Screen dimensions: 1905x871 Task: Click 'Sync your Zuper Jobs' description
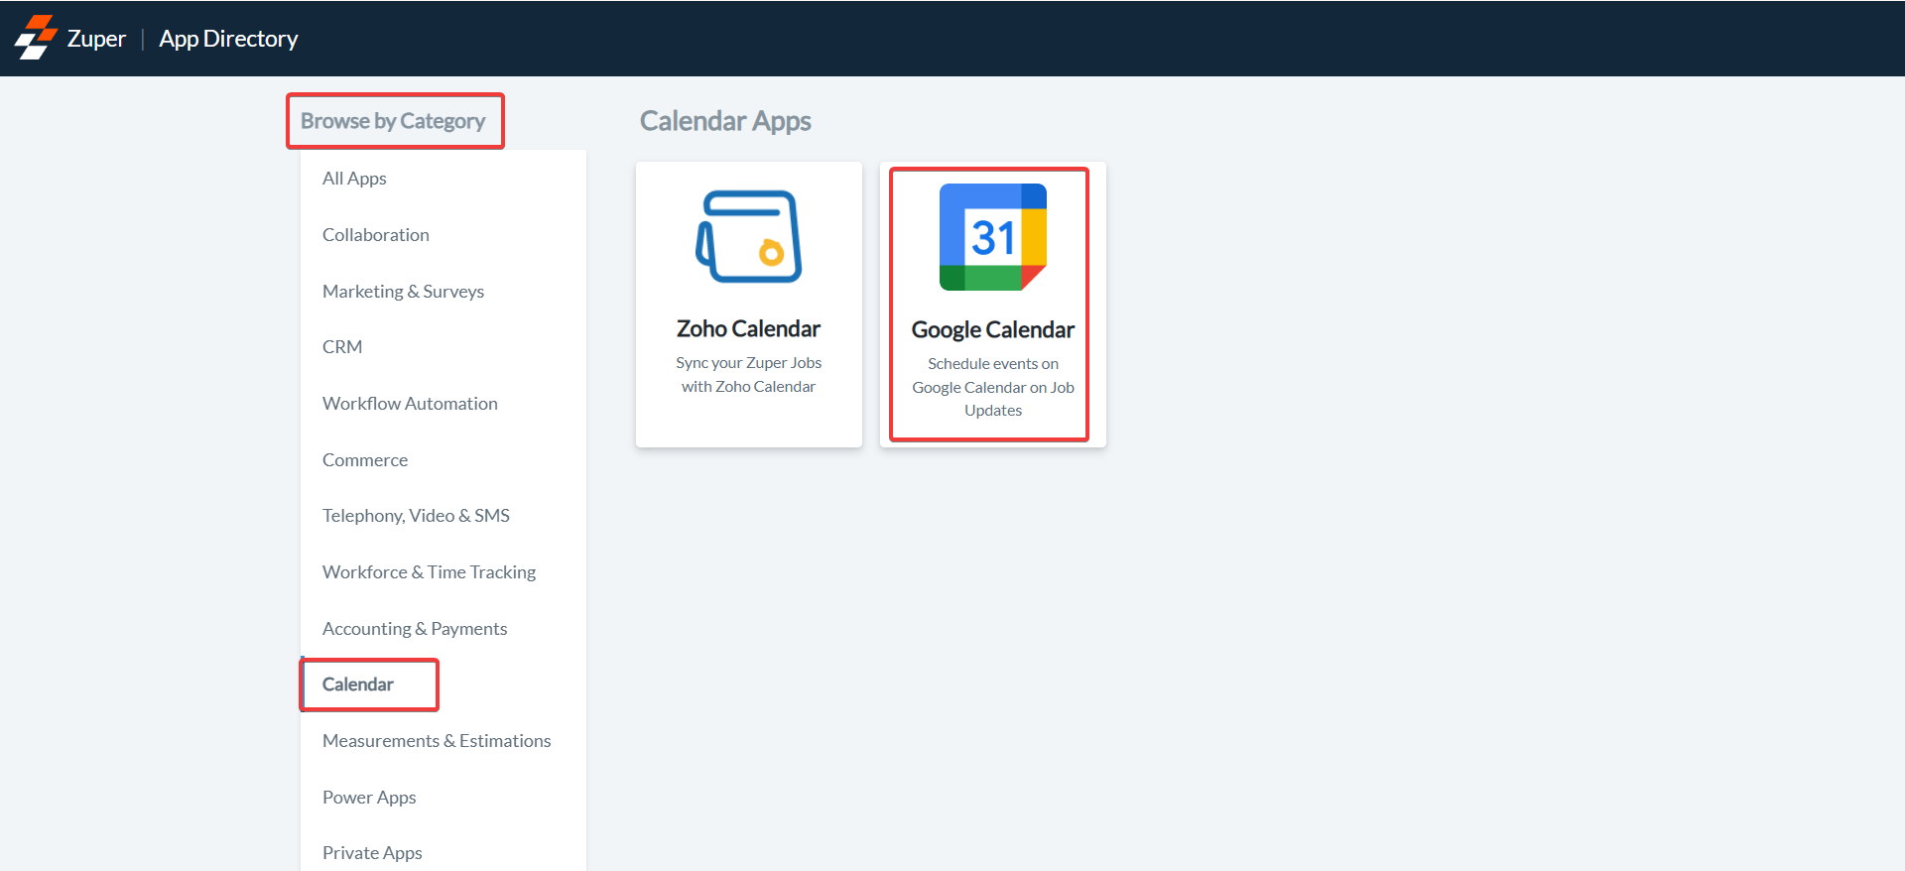coord(749,375)
